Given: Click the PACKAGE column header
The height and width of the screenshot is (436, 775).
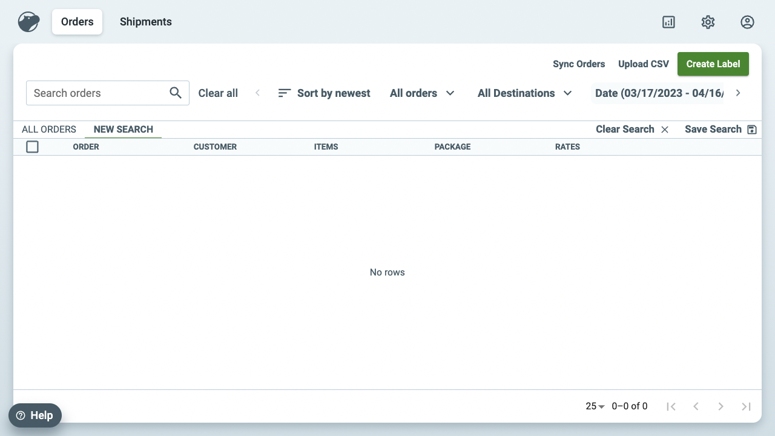Looking at the screenshot, I should (x=452, y=147).
